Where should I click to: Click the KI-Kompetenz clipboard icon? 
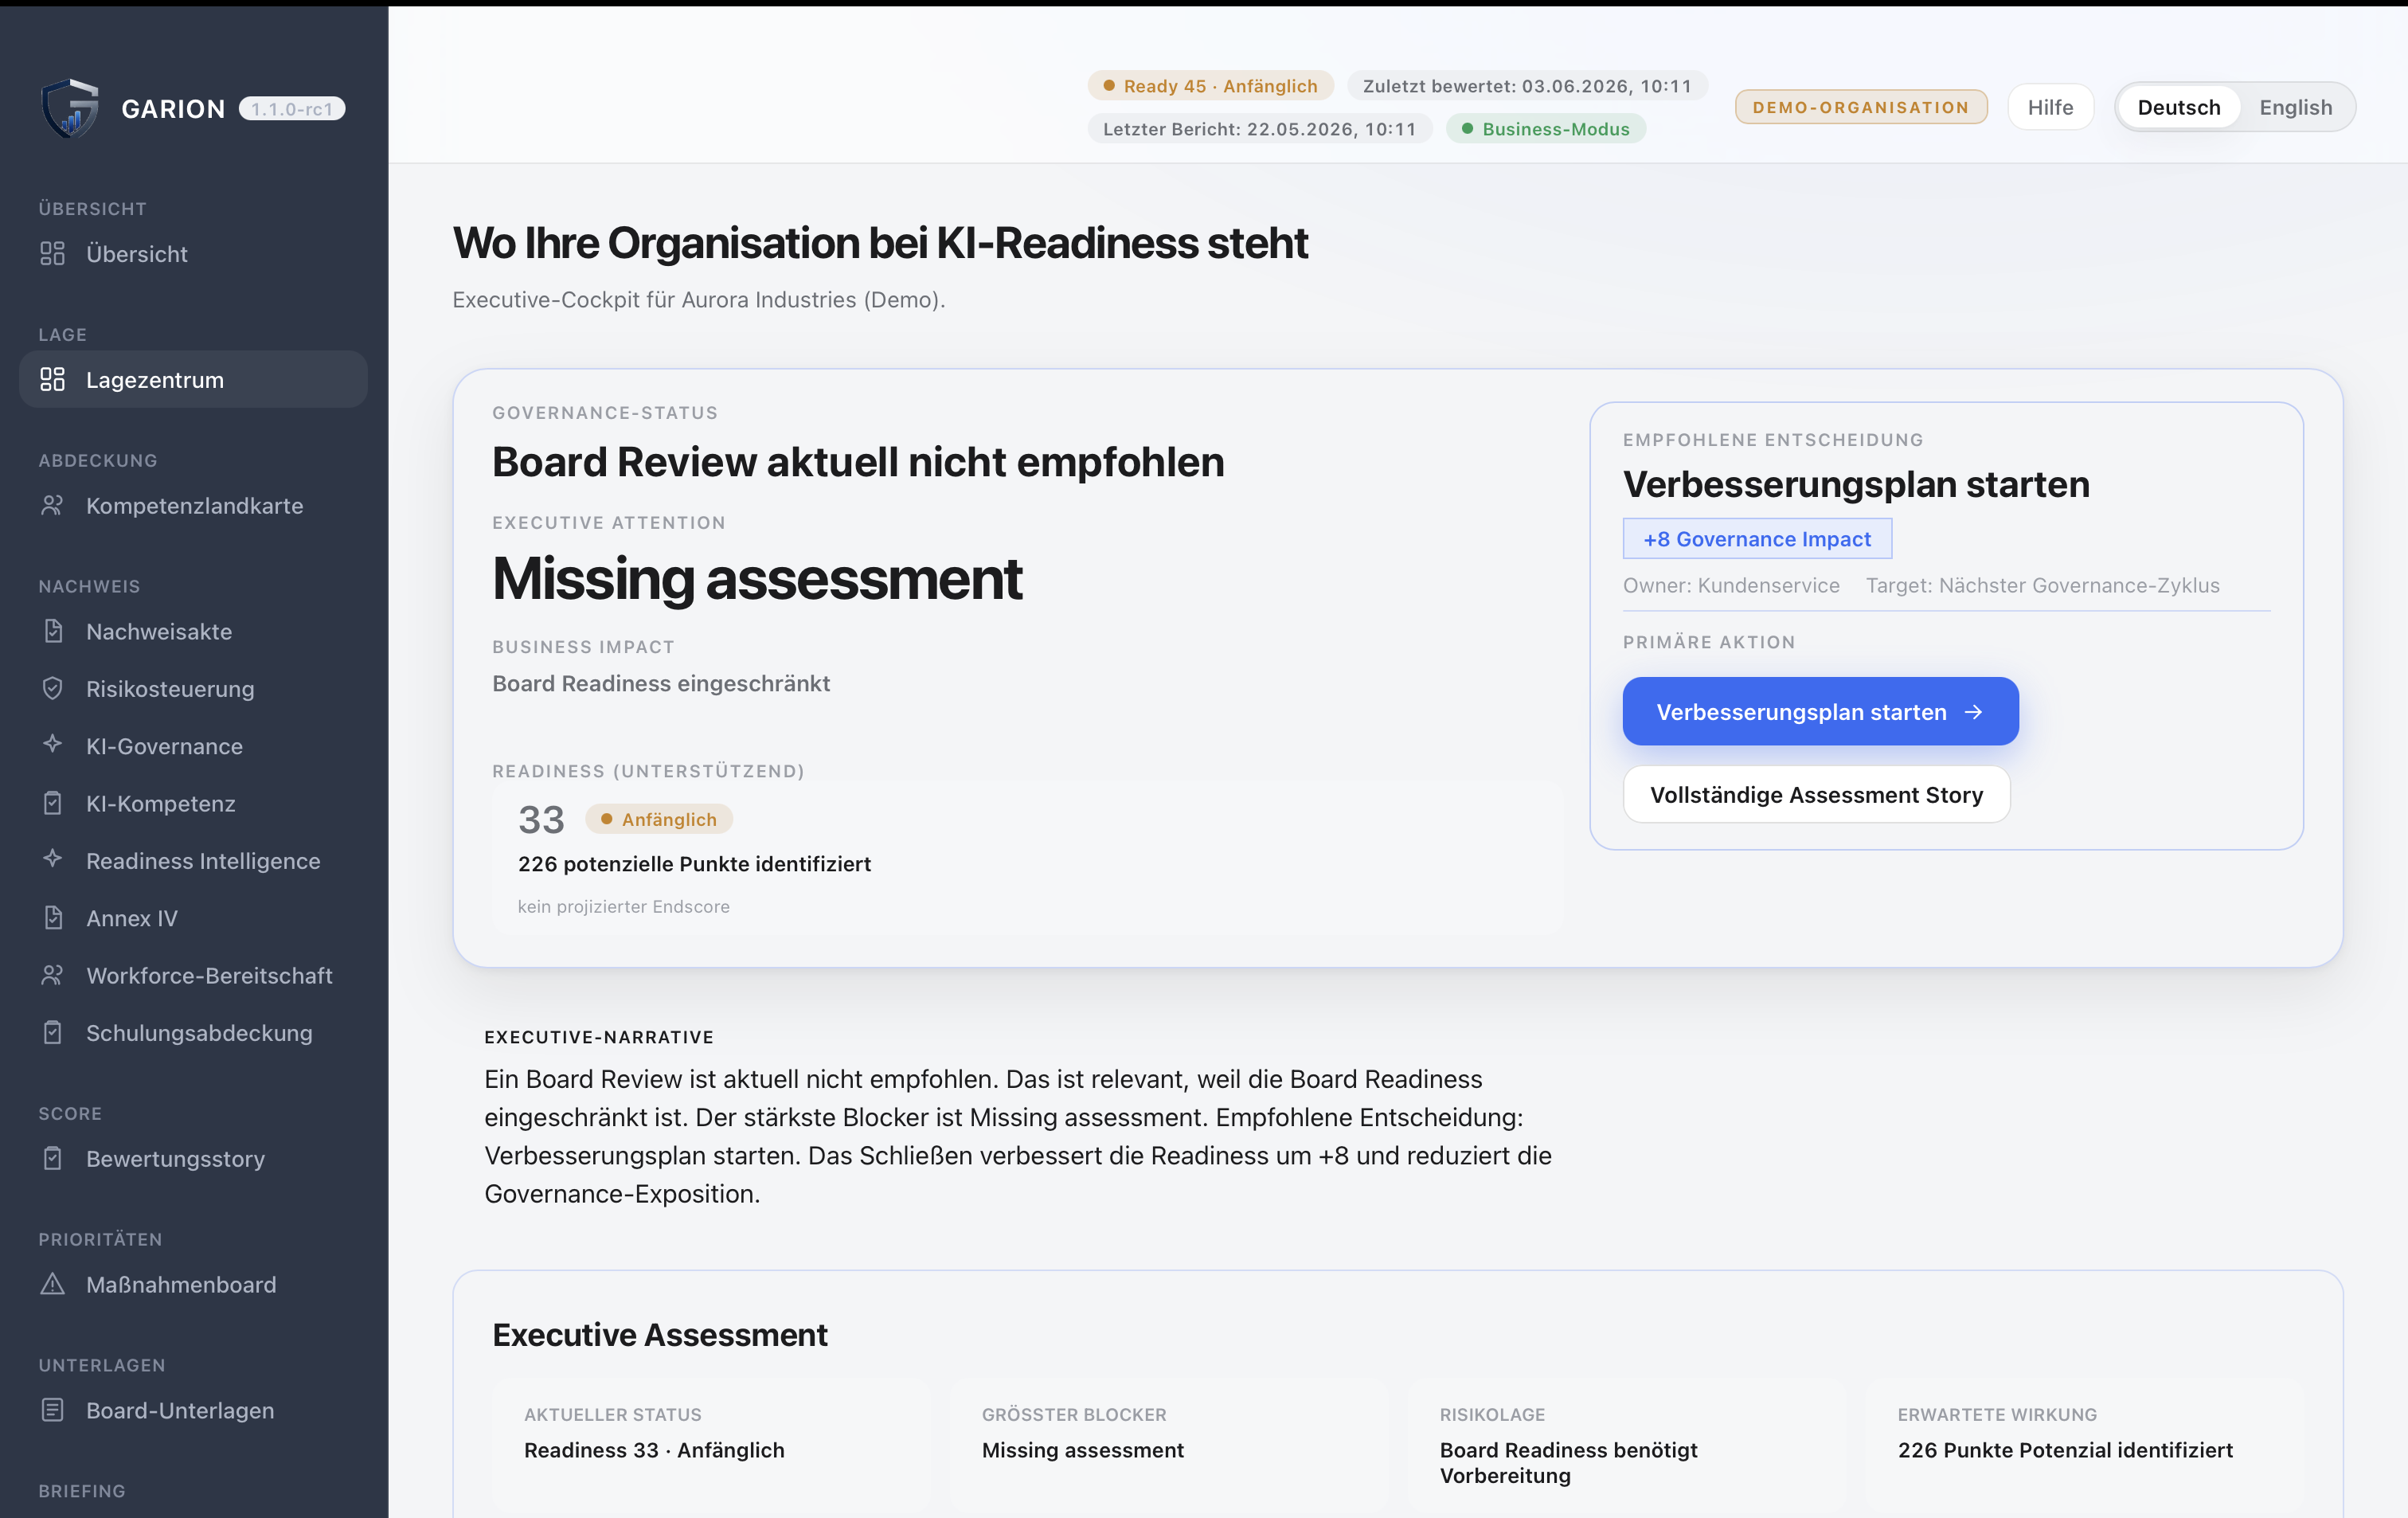tap(52, 804)
